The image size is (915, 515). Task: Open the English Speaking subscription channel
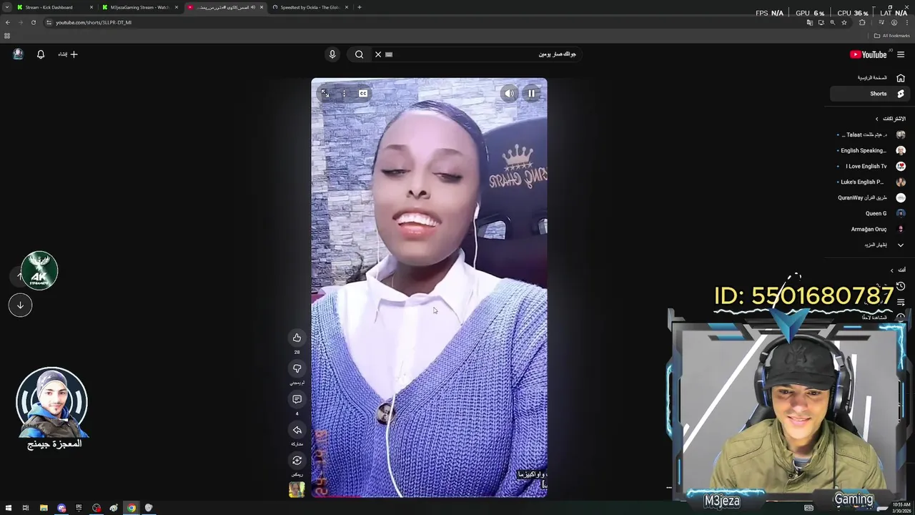[x=869, y=150]
